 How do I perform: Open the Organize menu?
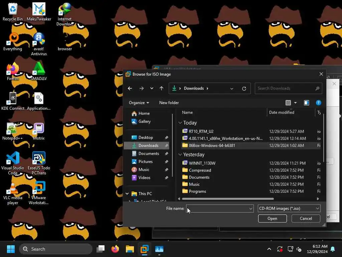[139, 103]
